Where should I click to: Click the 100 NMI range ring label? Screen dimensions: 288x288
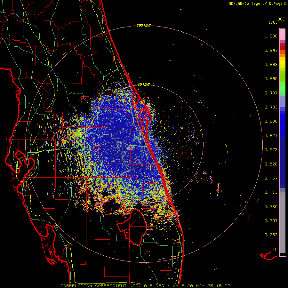pos(144,25)
